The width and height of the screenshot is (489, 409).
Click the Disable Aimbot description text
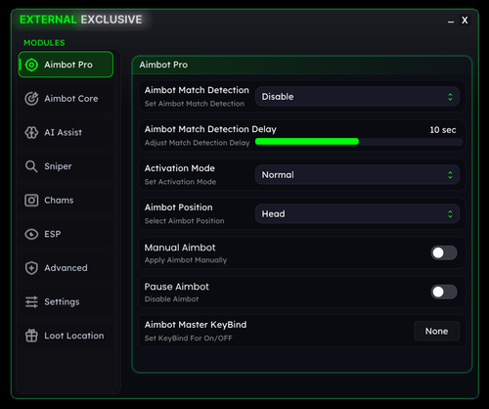pos(171,299)
